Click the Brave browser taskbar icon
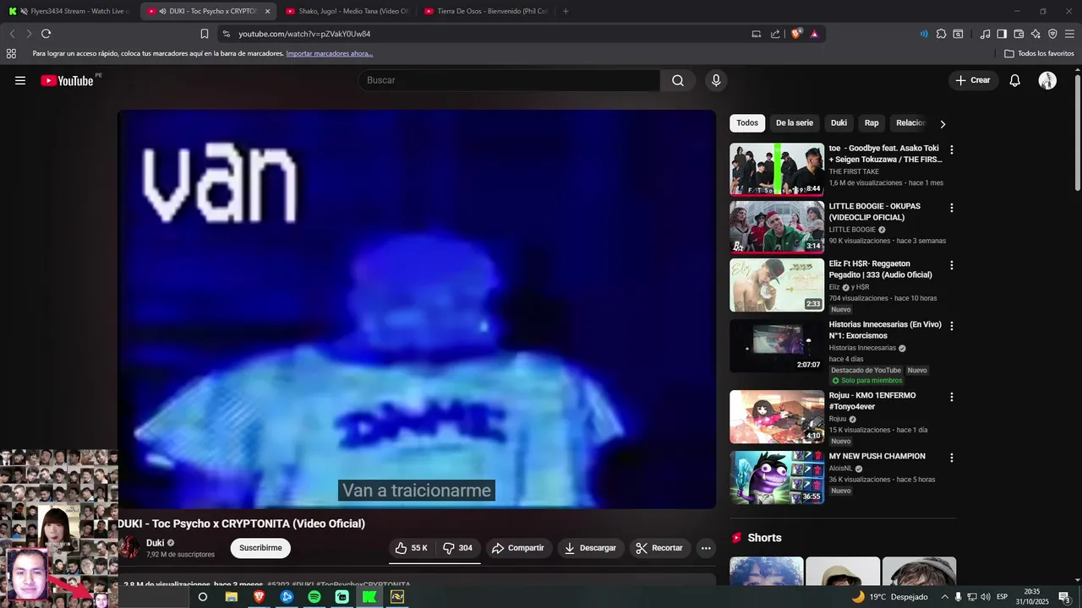The width and height of the screenshot is (1082, 608). 259,597
